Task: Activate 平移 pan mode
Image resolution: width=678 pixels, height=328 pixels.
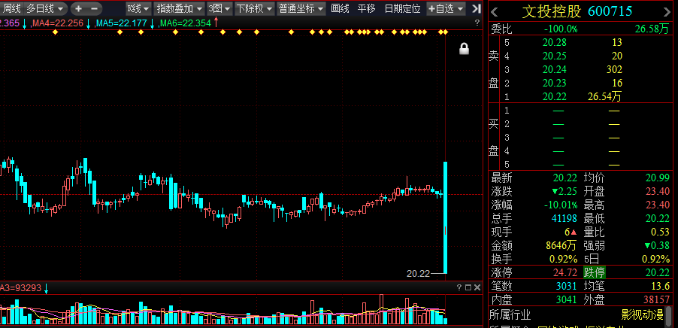Action: coord(366,8)
